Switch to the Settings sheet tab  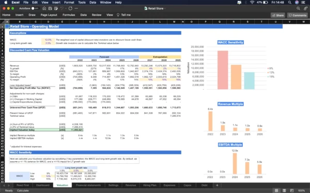(113, 185)
